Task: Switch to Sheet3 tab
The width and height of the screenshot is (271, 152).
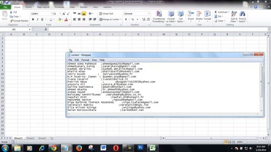Action: tap(42, 138)
